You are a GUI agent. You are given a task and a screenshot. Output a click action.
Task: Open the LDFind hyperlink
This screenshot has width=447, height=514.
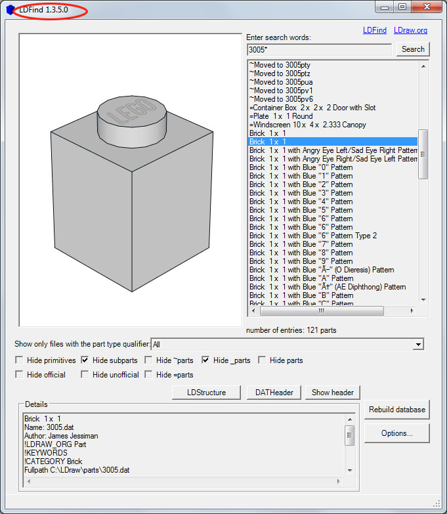[375, 30]
